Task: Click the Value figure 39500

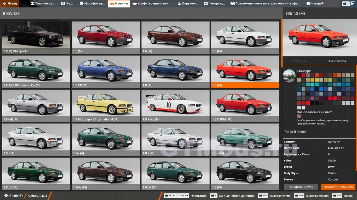Action: click(332, 161)
